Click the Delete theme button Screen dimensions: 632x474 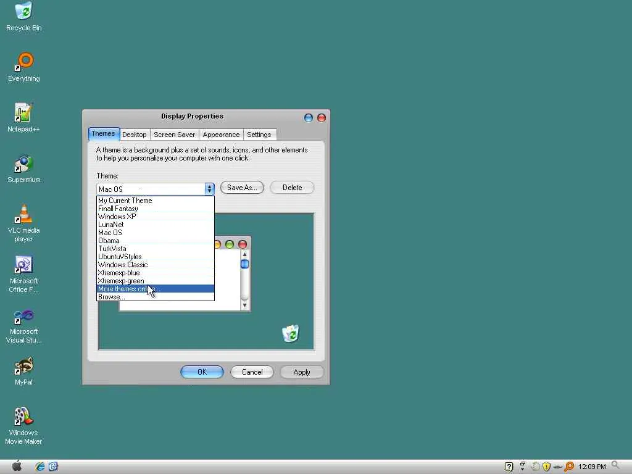pyautogui.click(x=292, y=188)
